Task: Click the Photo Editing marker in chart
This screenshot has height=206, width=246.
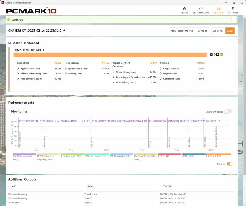Action: pyautogui.click(x=189, y=142)
